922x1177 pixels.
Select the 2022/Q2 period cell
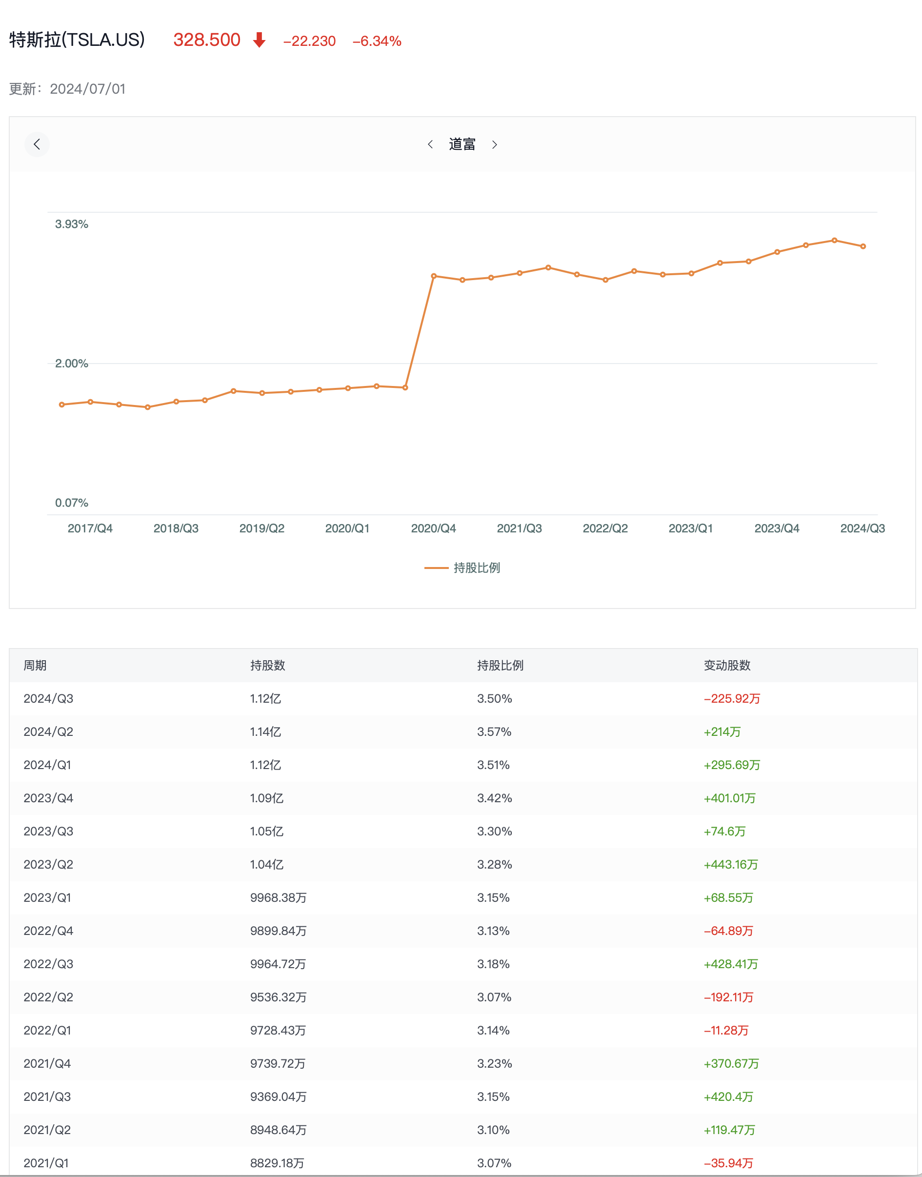[x=49, y=997]
